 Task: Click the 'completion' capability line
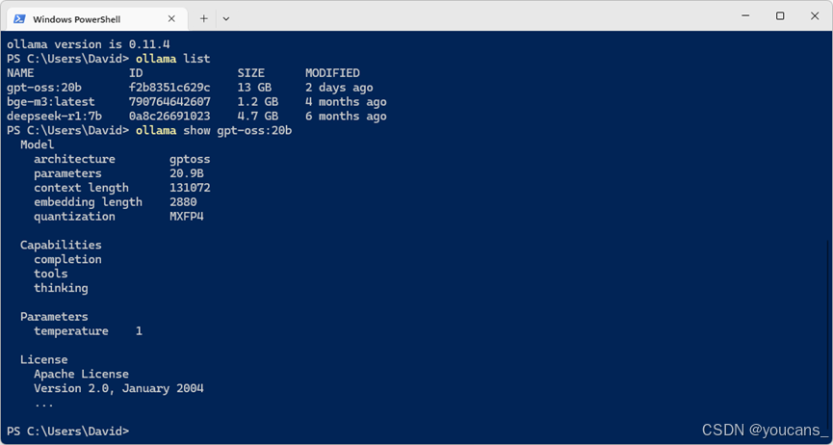pos(68,259)
